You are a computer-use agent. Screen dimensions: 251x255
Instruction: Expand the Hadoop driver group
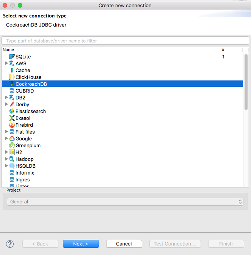(6, 159)
